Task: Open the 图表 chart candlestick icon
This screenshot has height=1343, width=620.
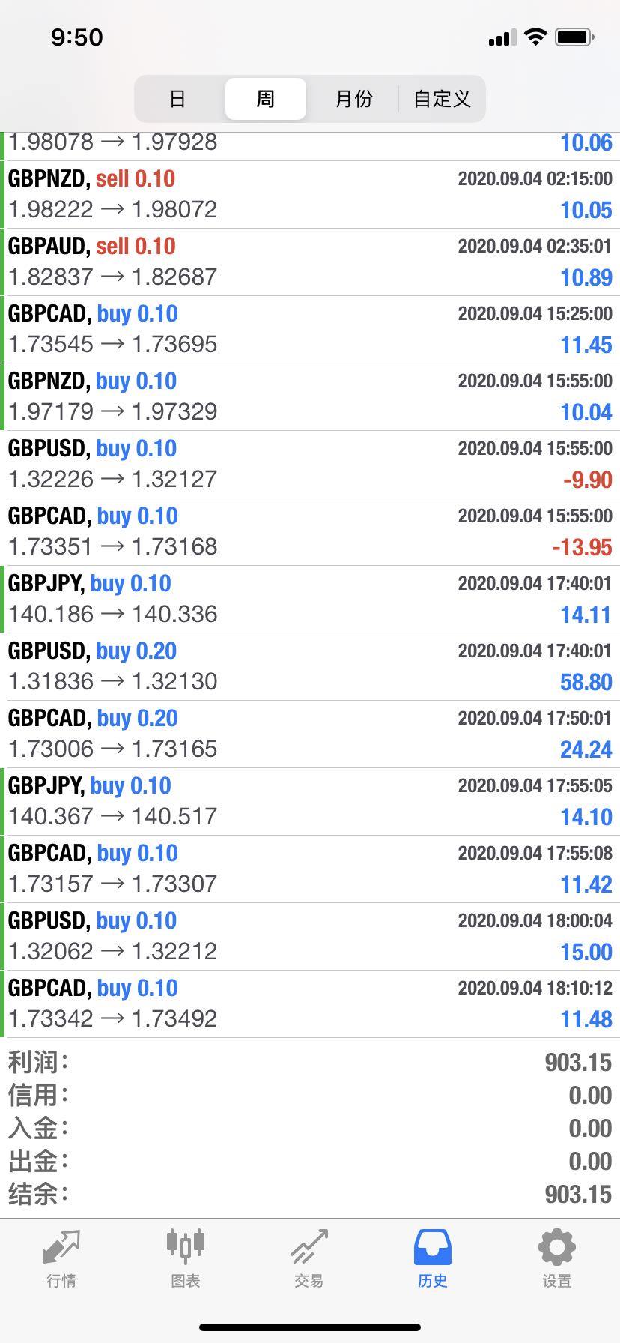Action: coord(185,1246)
